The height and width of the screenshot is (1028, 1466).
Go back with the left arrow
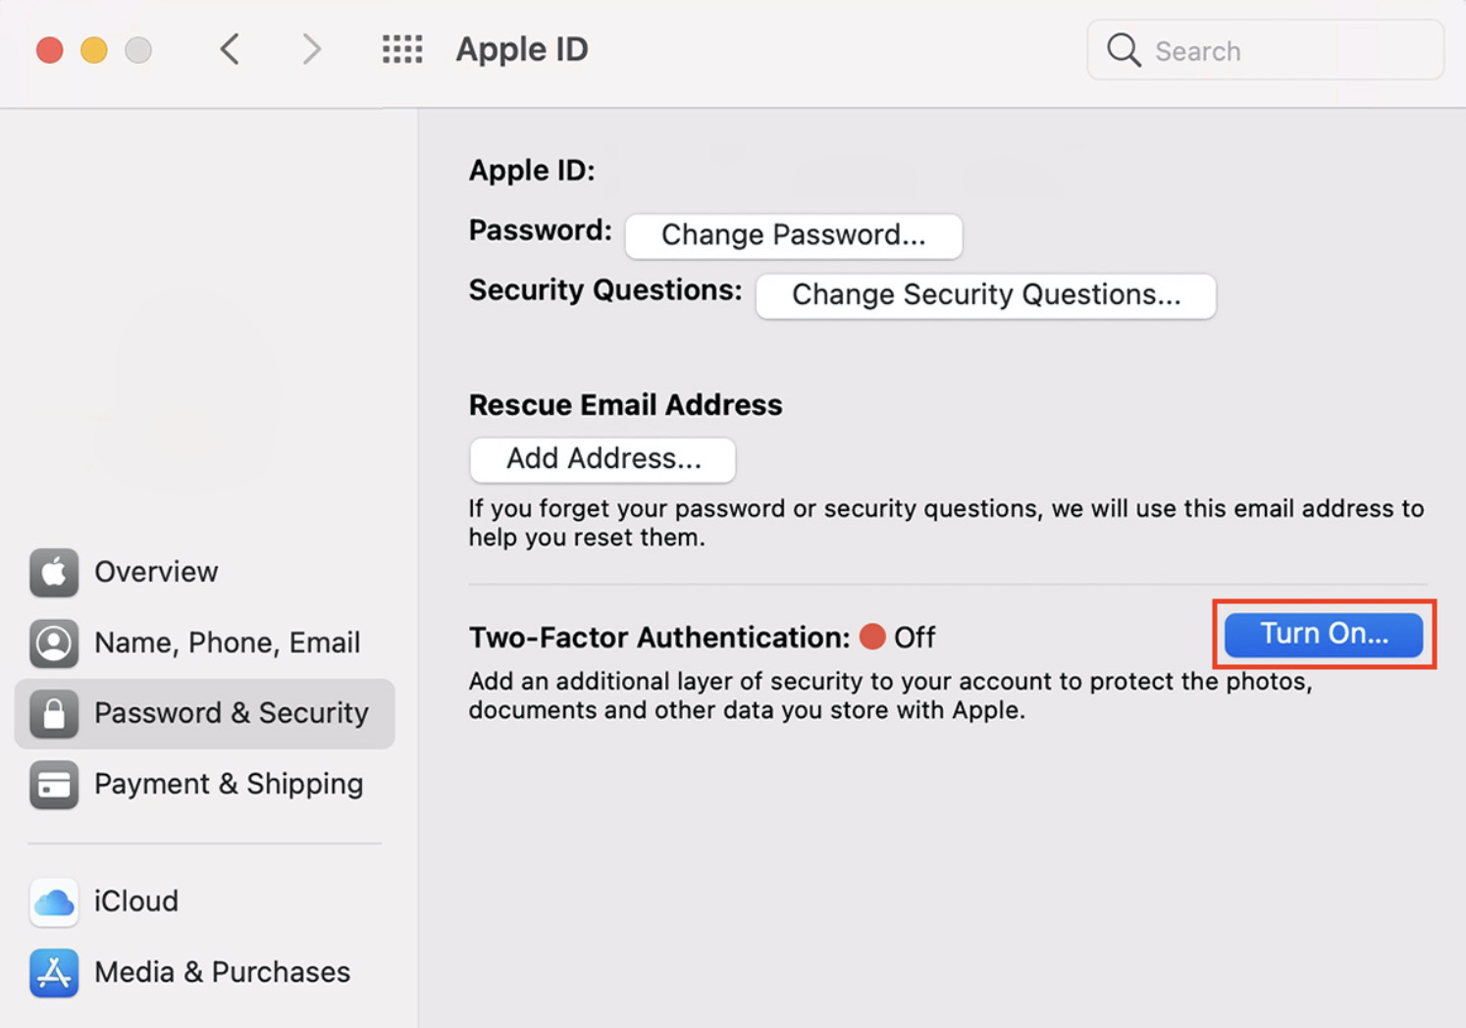(230, 49)
